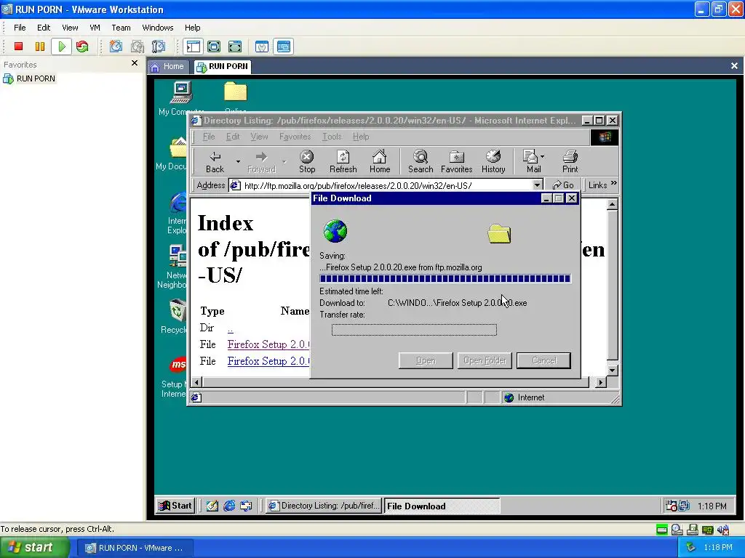Select My Computer desktop icon in guest
Viewport: 745px width, 558px height.
181,99
